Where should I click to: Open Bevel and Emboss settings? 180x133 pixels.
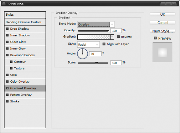pos(23,55)
